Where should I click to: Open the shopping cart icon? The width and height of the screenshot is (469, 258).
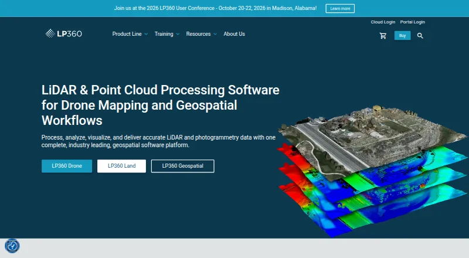(x=383, y=36)
